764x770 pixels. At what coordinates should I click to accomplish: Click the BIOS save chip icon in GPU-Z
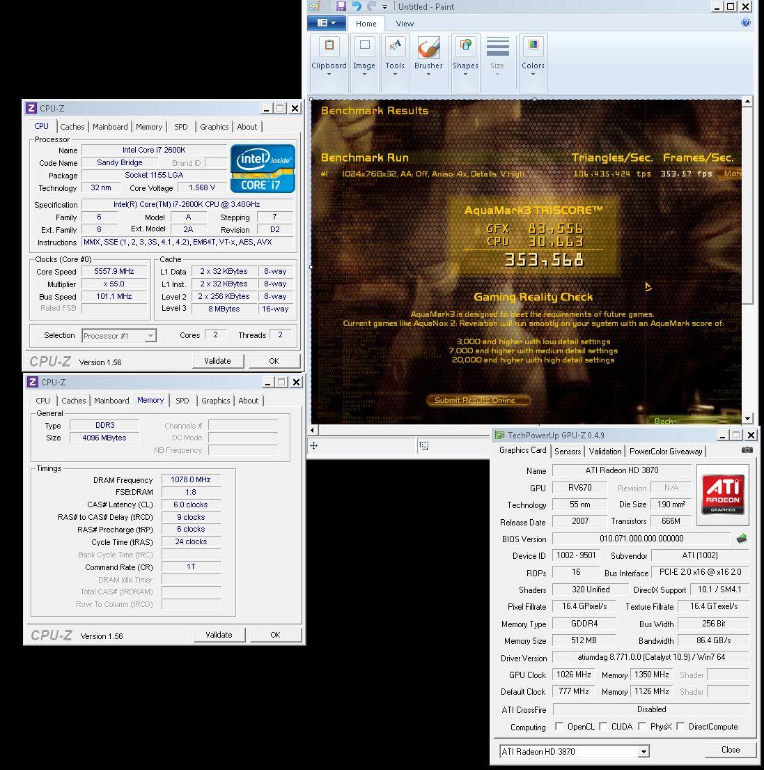click(742, 539)
